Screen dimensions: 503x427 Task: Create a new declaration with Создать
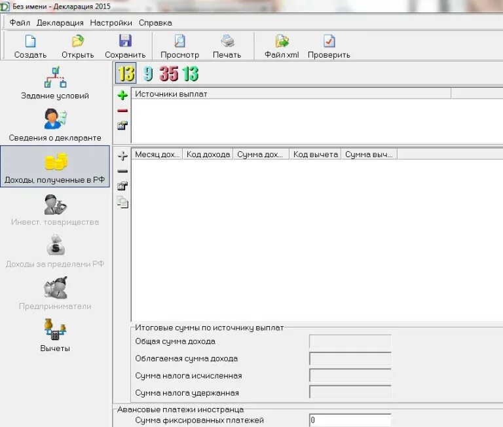point(30,46)
